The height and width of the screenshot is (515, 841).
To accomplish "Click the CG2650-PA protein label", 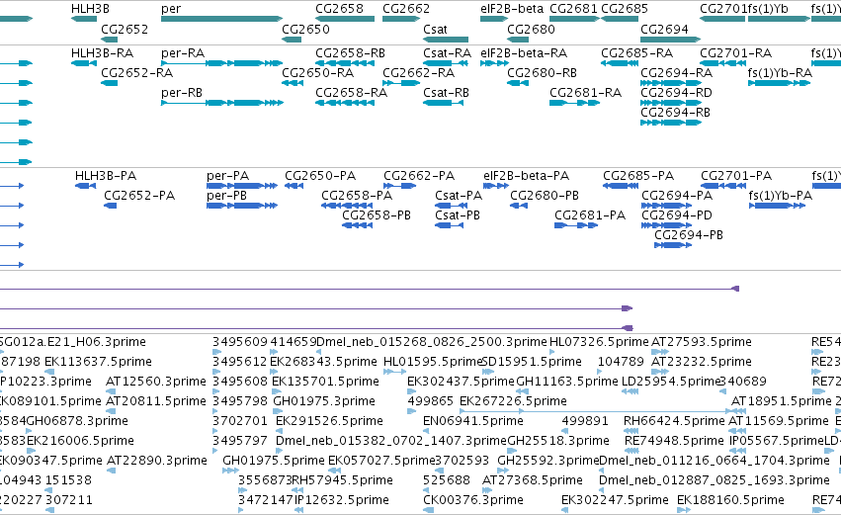I will tap(320, 176).
